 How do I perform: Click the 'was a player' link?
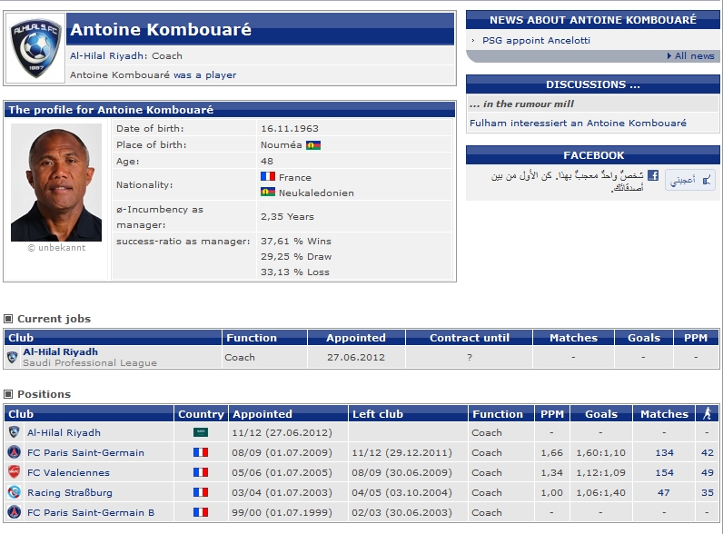click(x=204, y=74)
